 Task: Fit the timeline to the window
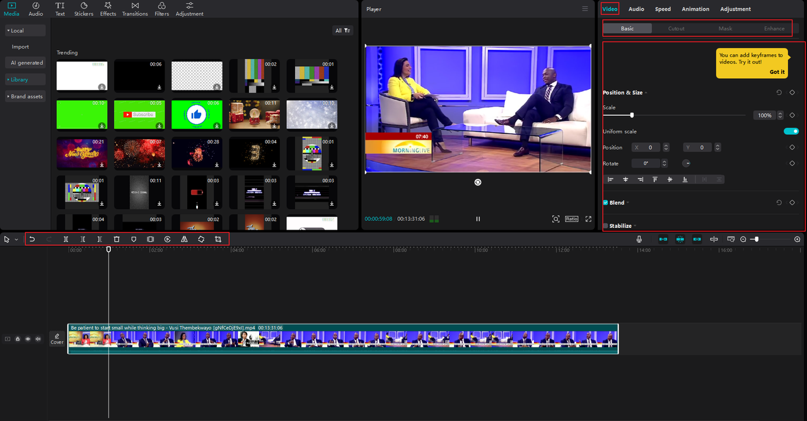731,239
